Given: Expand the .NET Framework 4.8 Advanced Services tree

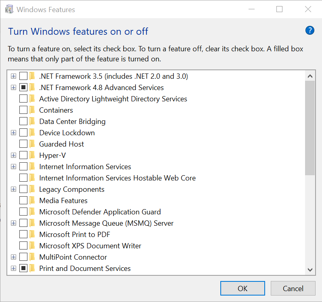Looking at the screenshot, I should (x=14, y=88).
